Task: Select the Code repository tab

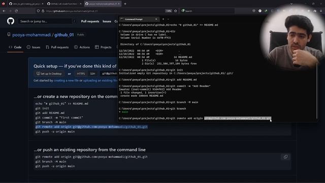Action: click(x=15, y=47)
